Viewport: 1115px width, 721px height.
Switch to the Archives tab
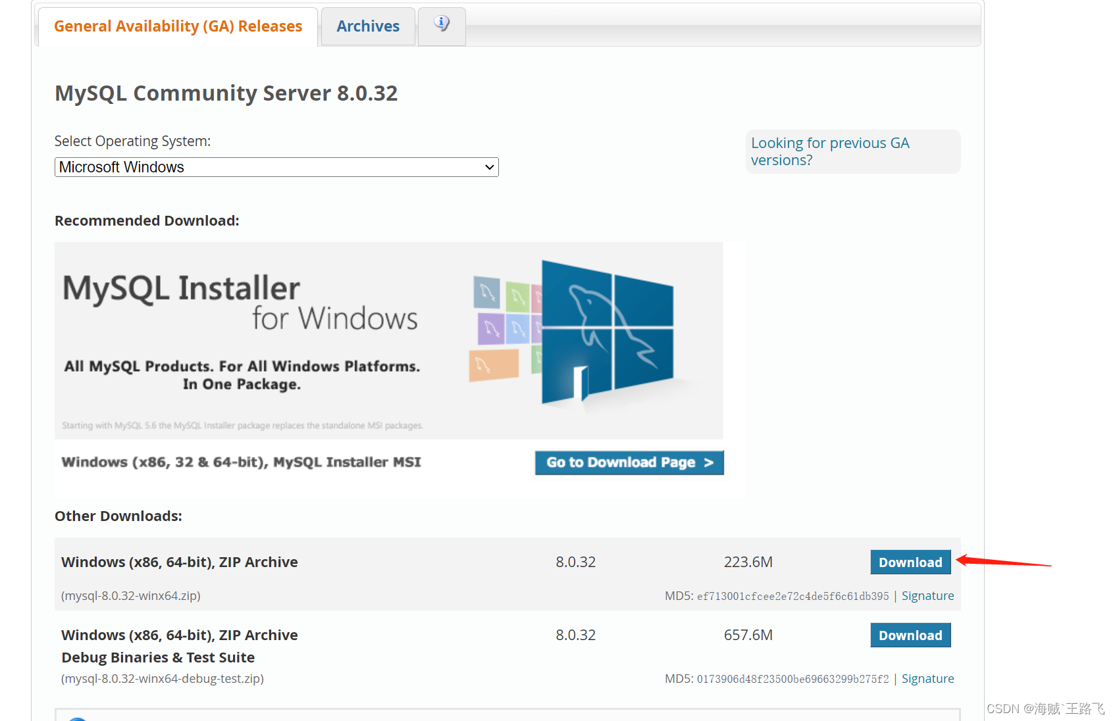click(x=368, y=26)
